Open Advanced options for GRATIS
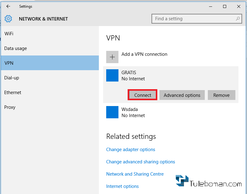247x194 pixels. 182,95
